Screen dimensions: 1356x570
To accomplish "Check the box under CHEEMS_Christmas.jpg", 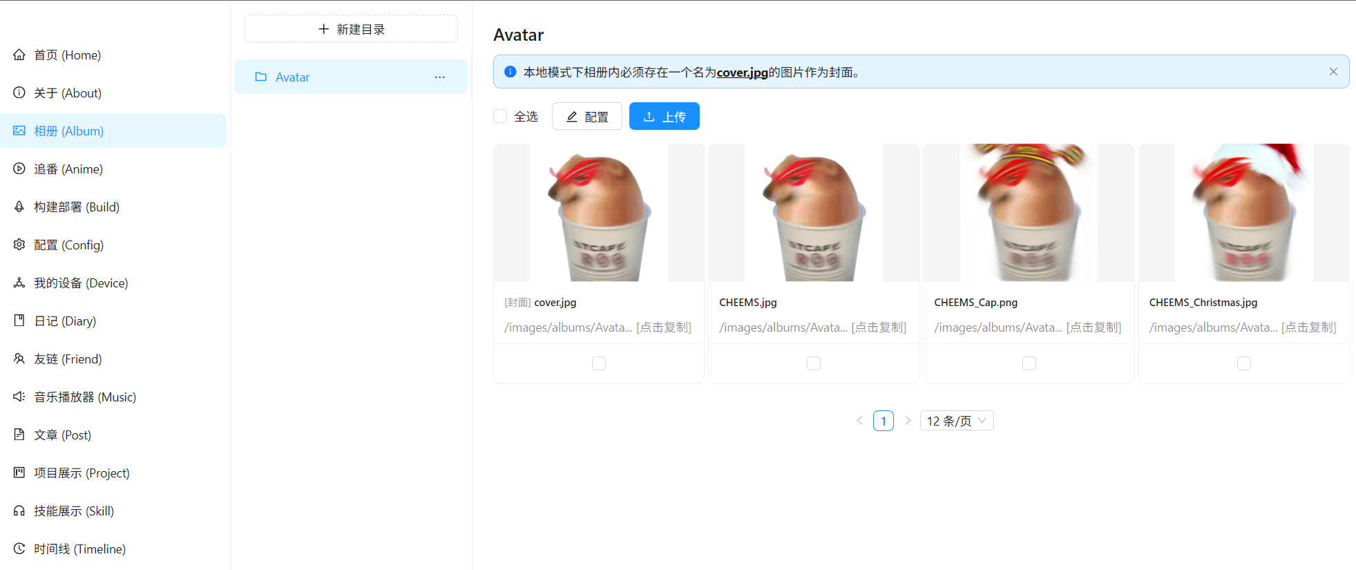I will 1244,363.
